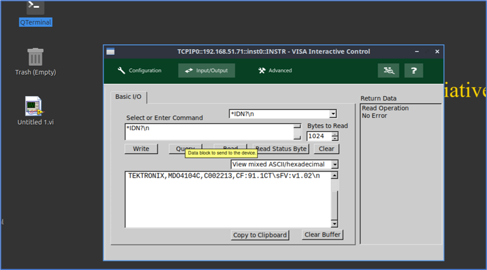Click the buffer vertical scrollbar thumb

[x=334, y=206]
